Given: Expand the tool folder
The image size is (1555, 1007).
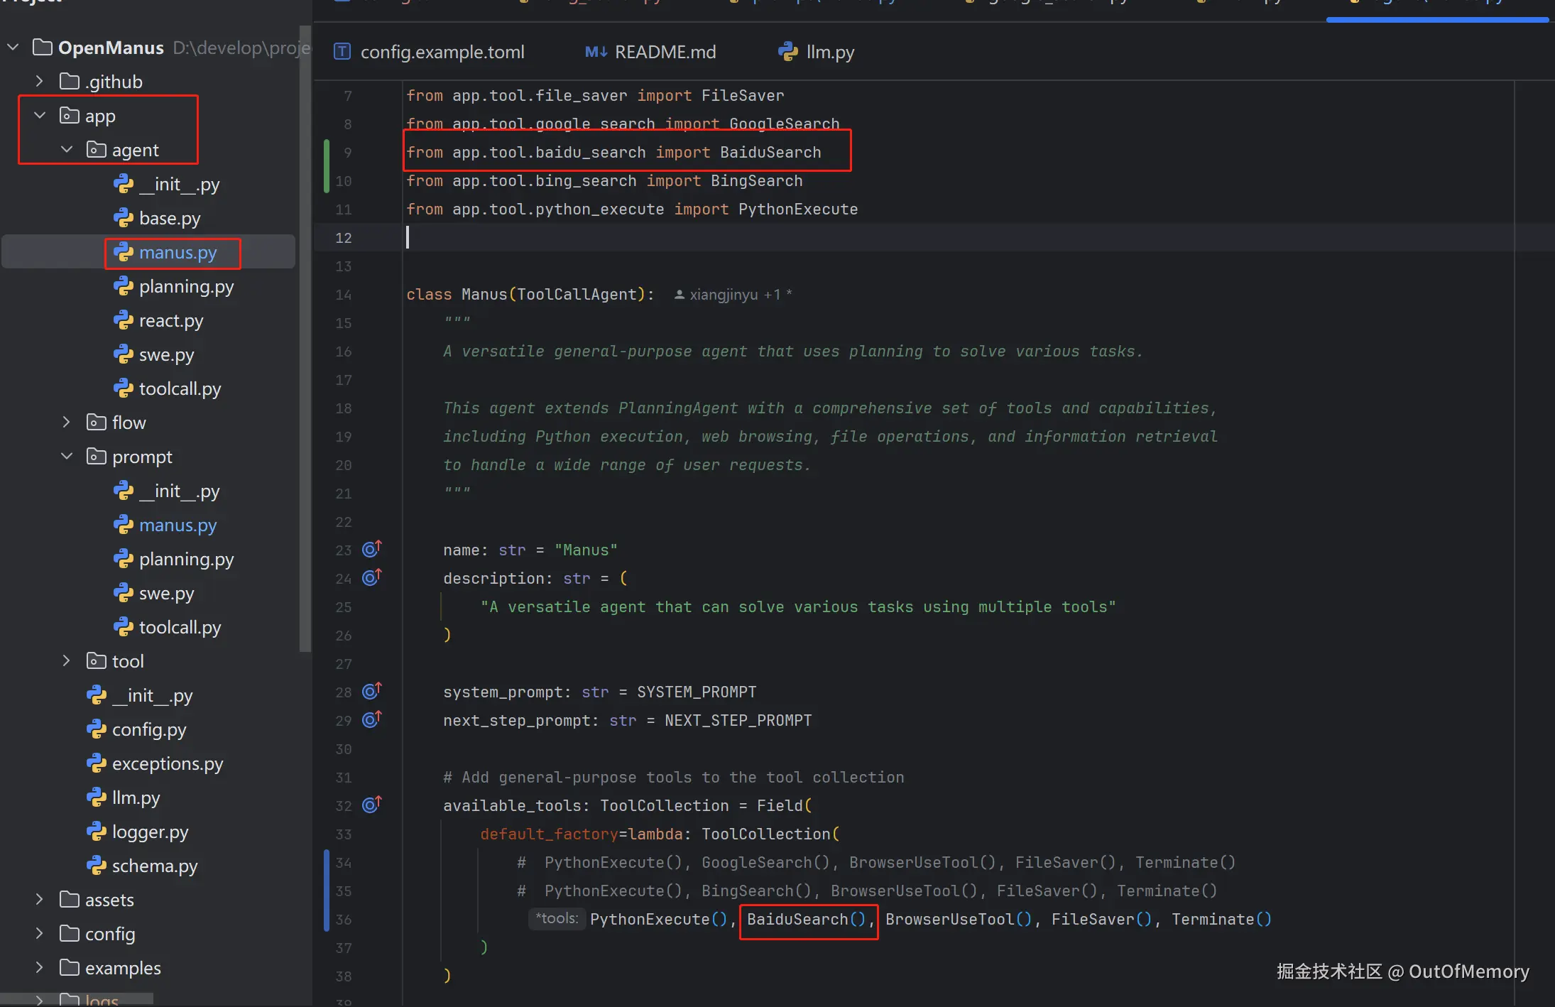Looking at the screenshot, I should [67, 660].
